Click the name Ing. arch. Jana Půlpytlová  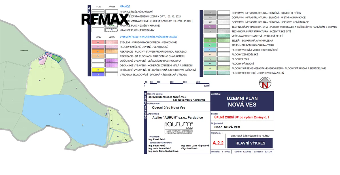coord(195,146)
